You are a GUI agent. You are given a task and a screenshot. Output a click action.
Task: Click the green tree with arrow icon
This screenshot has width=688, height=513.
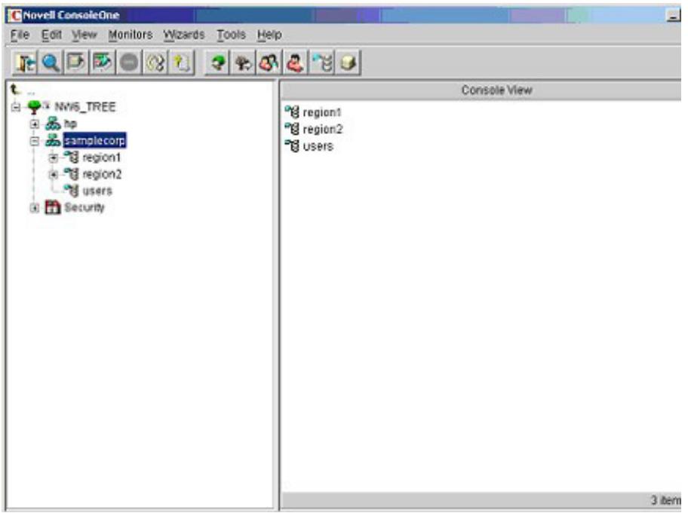[217, 63]
